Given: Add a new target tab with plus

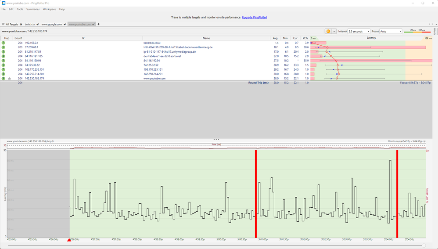Looking at the screenshot, I should click(98, 24).
